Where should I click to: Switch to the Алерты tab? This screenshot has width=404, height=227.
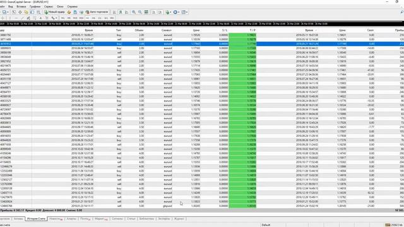tap(71, 219)
